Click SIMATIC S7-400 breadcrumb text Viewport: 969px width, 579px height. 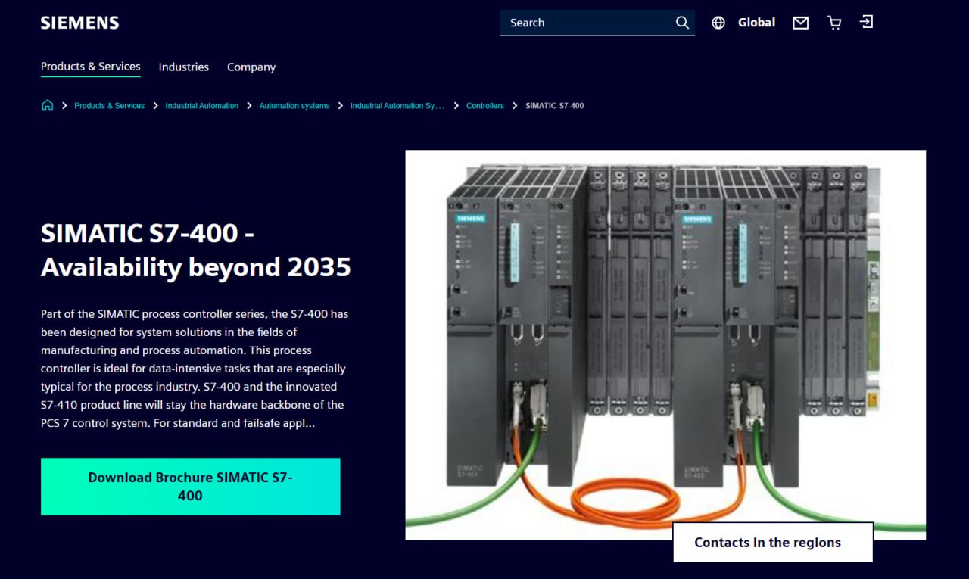coord(555,106)
